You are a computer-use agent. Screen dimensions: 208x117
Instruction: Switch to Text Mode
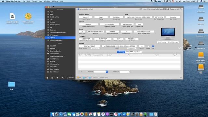coord(53,67)
